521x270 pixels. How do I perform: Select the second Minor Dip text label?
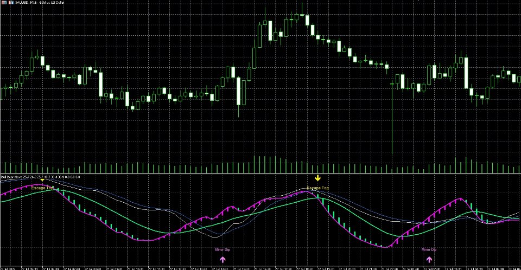[429, 250]
